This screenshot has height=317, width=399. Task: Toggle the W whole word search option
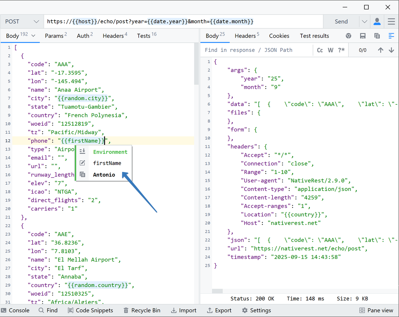click(x=331, y=50)
